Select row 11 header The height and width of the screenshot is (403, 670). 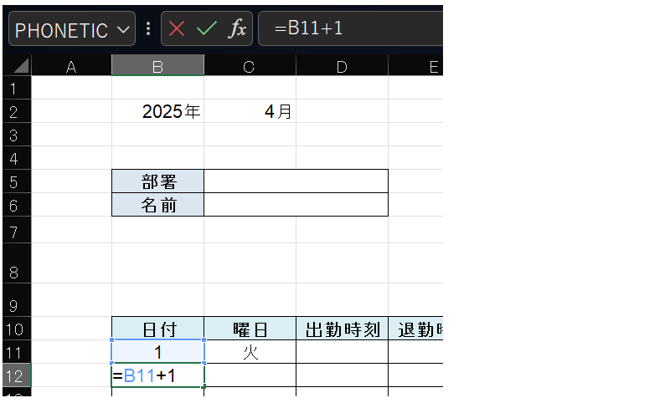click(x=13, y=352)
